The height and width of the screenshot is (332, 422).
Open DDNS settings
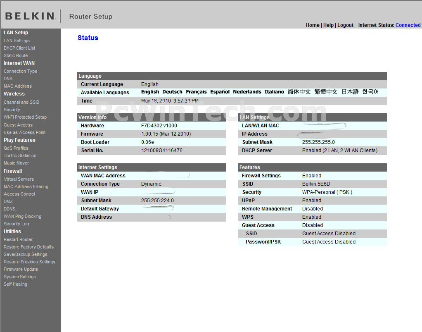(x=9, y=209)
